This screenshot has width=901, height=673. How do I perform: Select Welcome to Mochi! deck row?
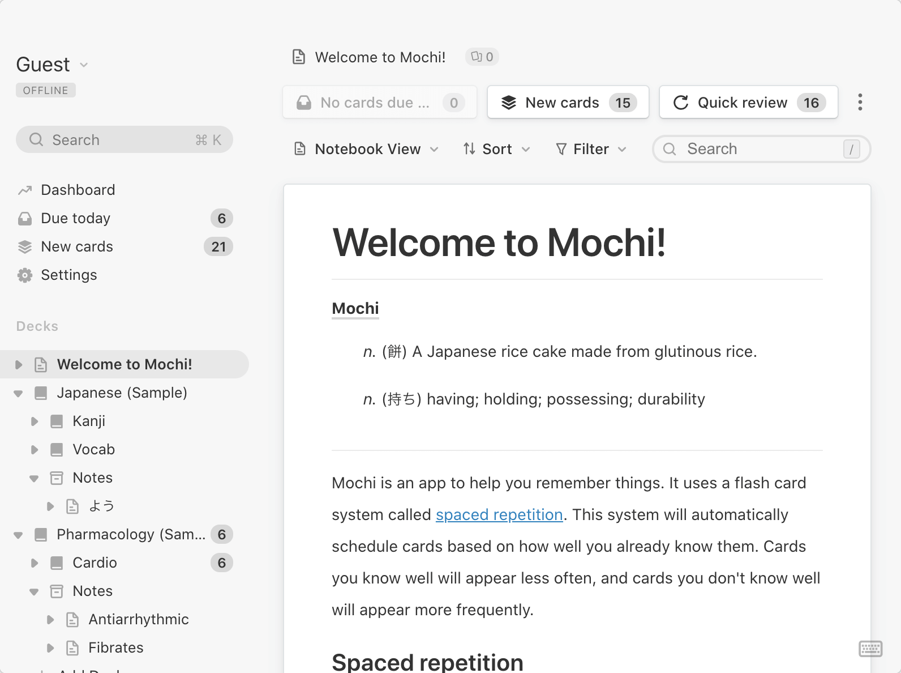tap(125, 364)
